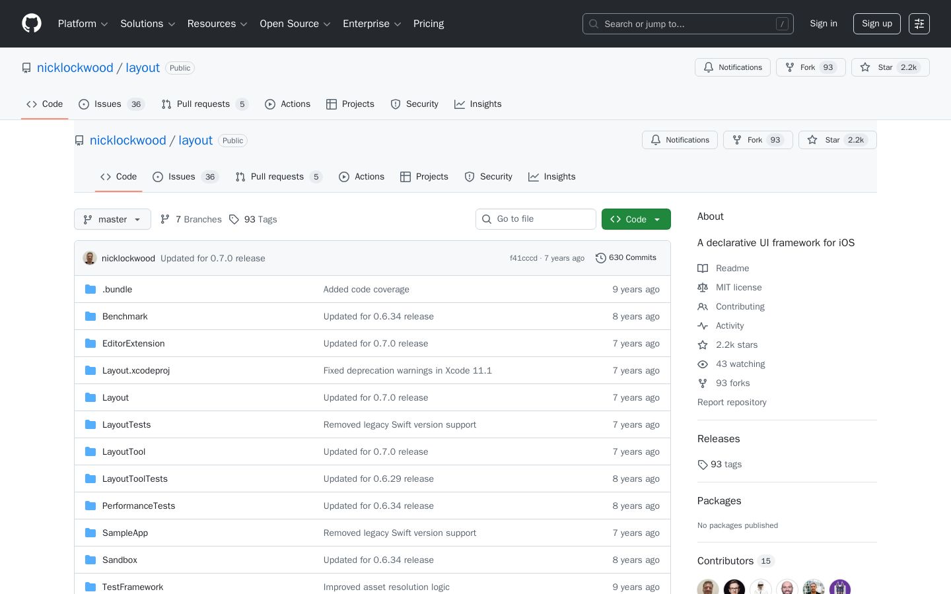Viewport: 951px width, 594px height.
Task: Click the Notifications button in the upper header
Action: 732,67
